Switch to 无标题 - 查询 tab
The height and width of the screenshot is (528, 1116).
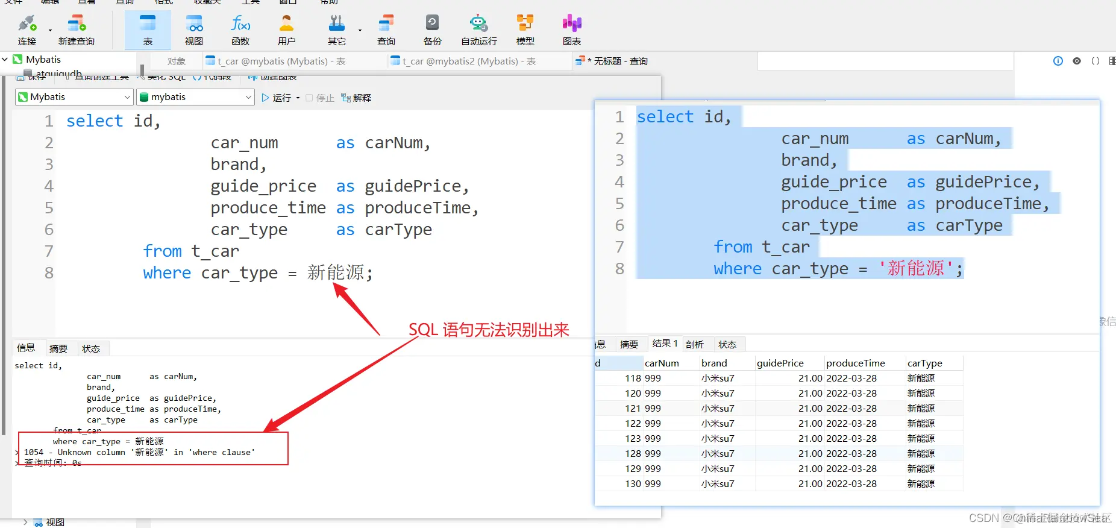pyautogui.click(x=612, y=61)
